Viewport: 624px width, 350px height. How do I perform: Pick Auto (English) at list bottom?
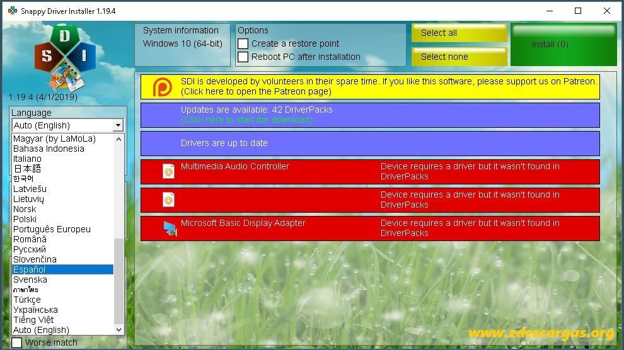[x=63, y=330]
